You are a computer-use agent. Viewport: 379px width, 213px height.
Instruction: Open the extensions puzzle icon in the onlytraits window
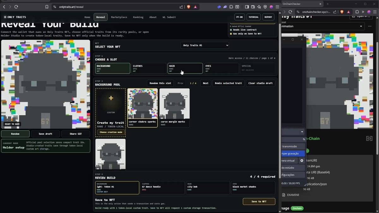point(231,7)
